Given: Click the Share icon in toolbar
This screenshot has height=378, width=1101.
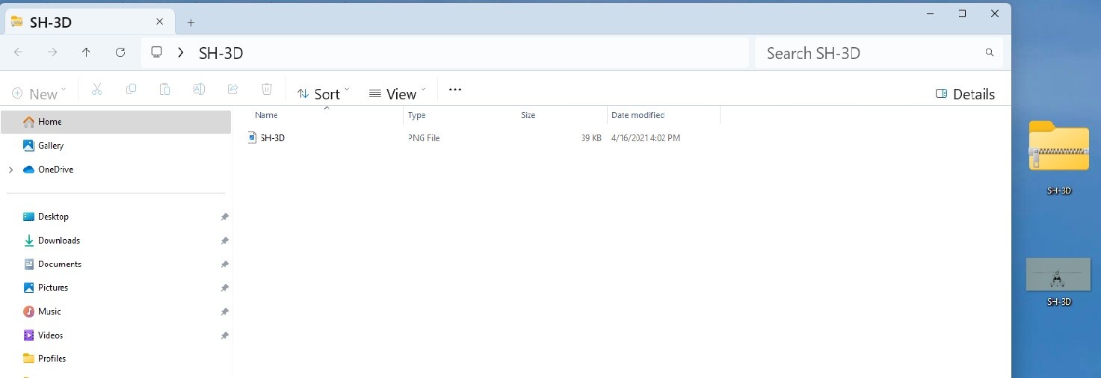Looking at the screenshot, I should pos(232,90).
